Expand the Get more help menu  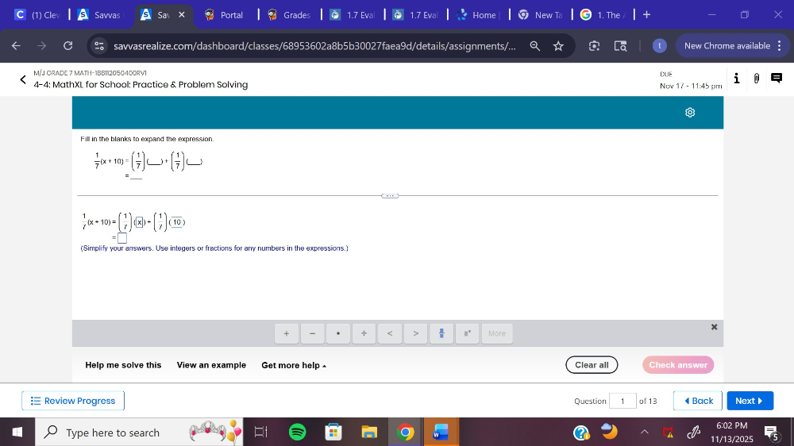coord(294,365)
